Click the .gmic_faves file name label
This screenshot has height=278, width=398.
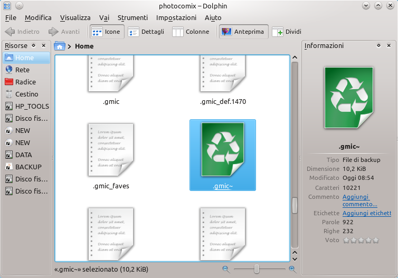click(111, 186)
